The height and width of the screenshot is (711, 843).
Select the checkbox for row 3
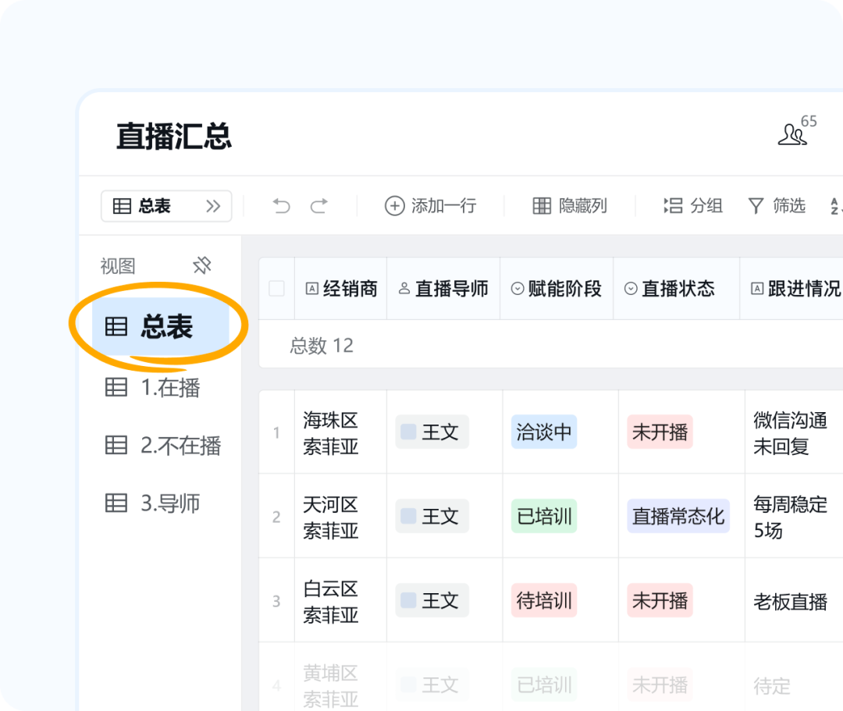tap(276, 600)
